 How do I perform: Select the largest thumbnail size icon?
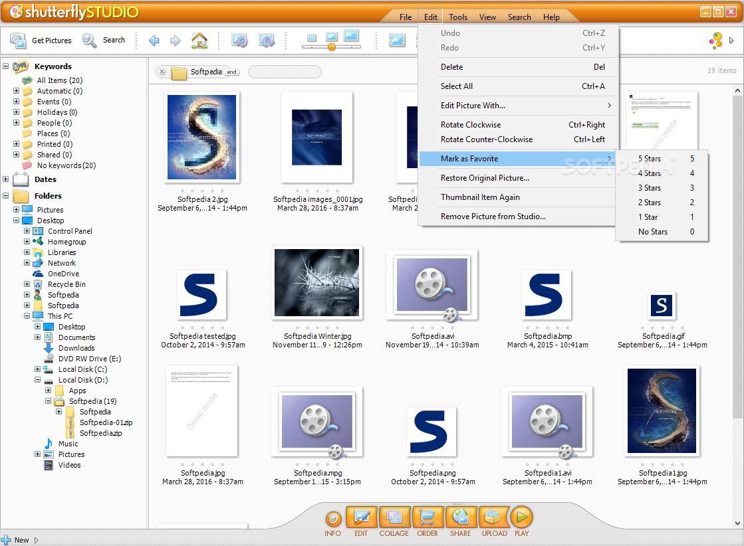tap(351, 36)
